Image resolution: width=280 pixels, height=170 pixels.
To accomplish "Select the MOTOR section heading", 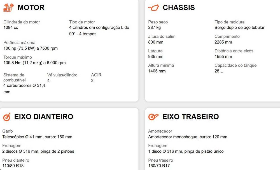I will [31, 8].
